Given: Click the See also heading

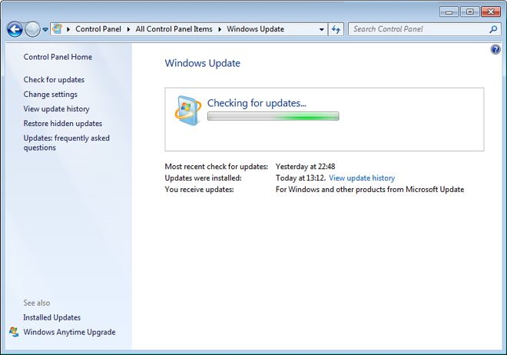Looking at the screenshot, I should pos(37,303).
